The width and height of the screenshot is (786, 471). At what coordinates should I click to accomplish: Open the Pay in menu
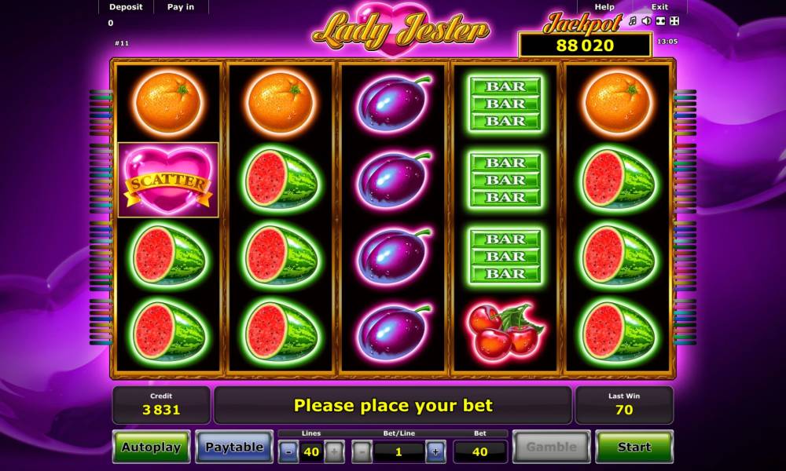coord(181,7)
